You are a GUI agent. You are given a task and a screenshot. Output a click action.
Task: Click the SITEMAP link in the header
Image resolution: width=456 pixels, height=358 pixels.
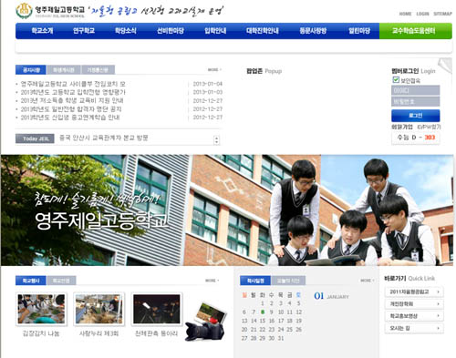pos(442,14)
